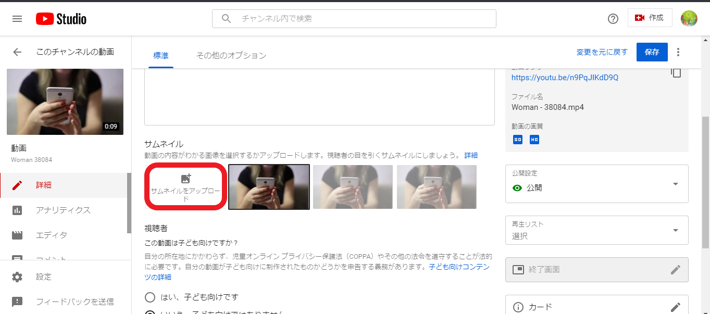Open アナリティクス in the sidebar
Screen dimensions: 710x314
[64, 210]
